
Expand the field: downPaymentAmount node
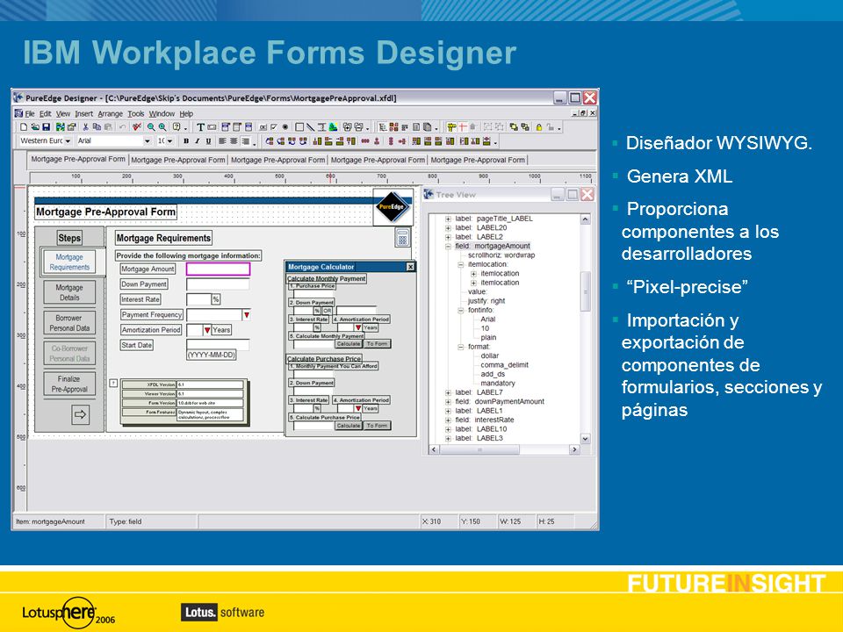coord(448,401)
